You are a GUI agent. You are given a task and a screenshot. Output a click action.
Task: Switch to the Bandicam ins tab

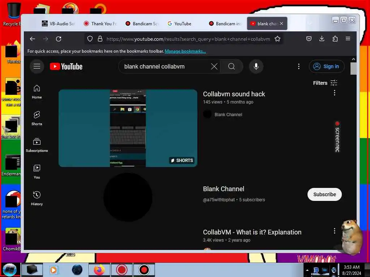click(225, 23)
